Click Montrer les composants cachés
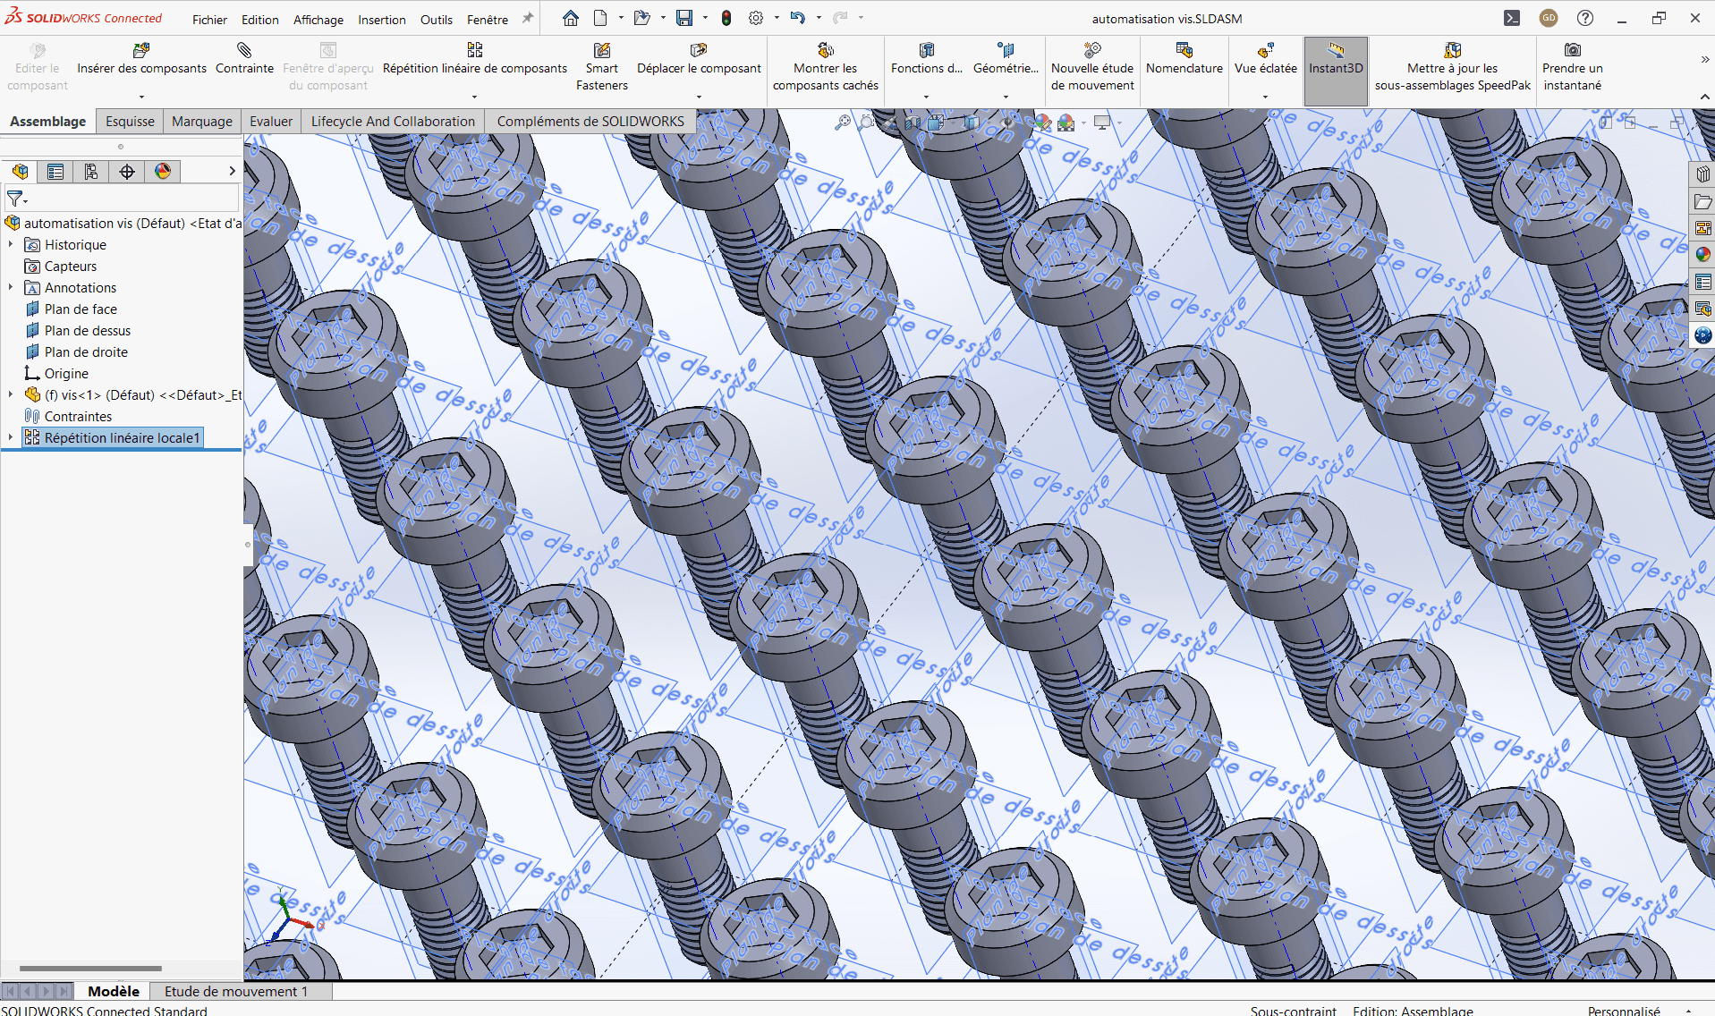The image size is (1715, 1016). [825, 67]
